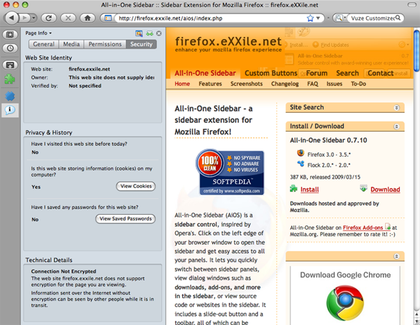Open the blue puzzle piece sidebar panel
Viewport: 420px width, 325px height.
(x=10, y=96)
